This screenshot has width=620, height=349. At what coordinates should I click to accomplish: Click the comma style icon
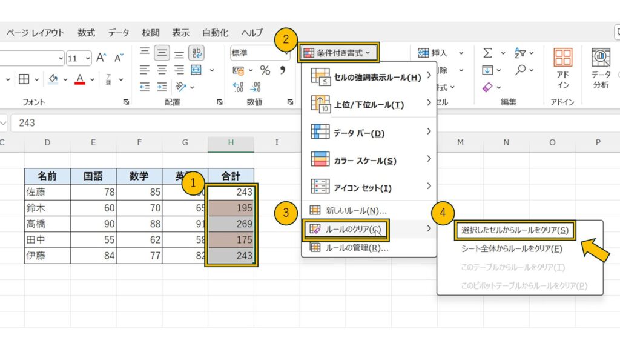282,70
